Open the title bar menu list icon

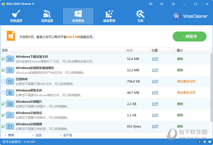pyautogui.click(x=173, y=4)
